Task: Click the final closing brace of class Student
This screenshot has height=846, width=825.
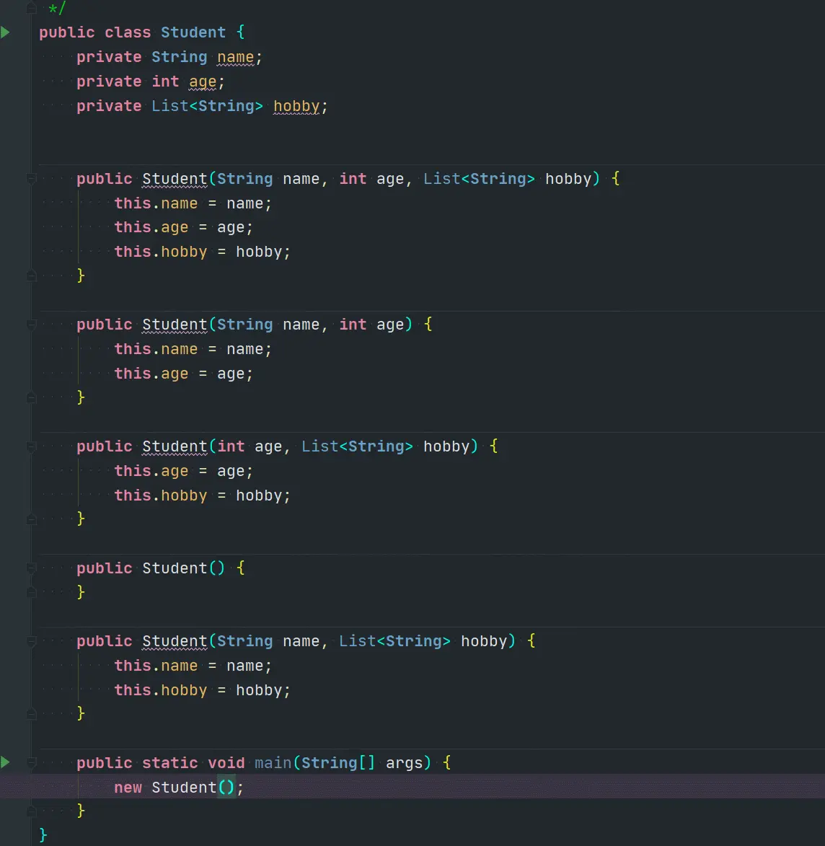Action: tap(43, 835)
